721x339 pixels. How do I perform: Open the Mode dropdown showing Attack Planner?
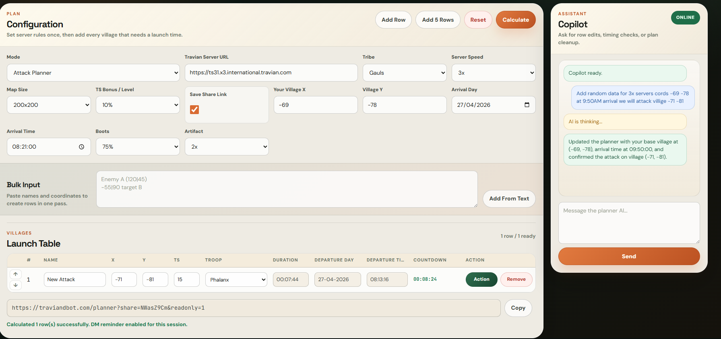93,73
